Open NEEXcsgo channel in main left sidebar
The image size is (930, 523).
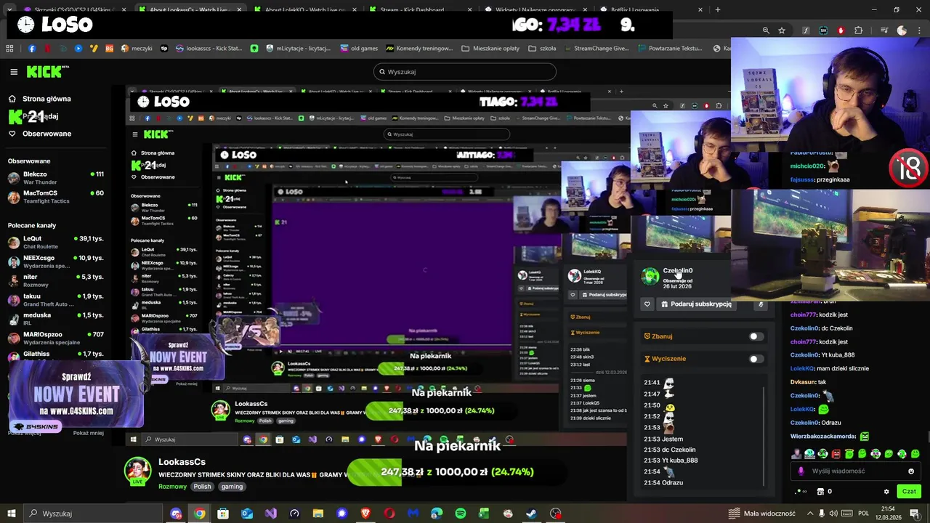pos(56,261)
